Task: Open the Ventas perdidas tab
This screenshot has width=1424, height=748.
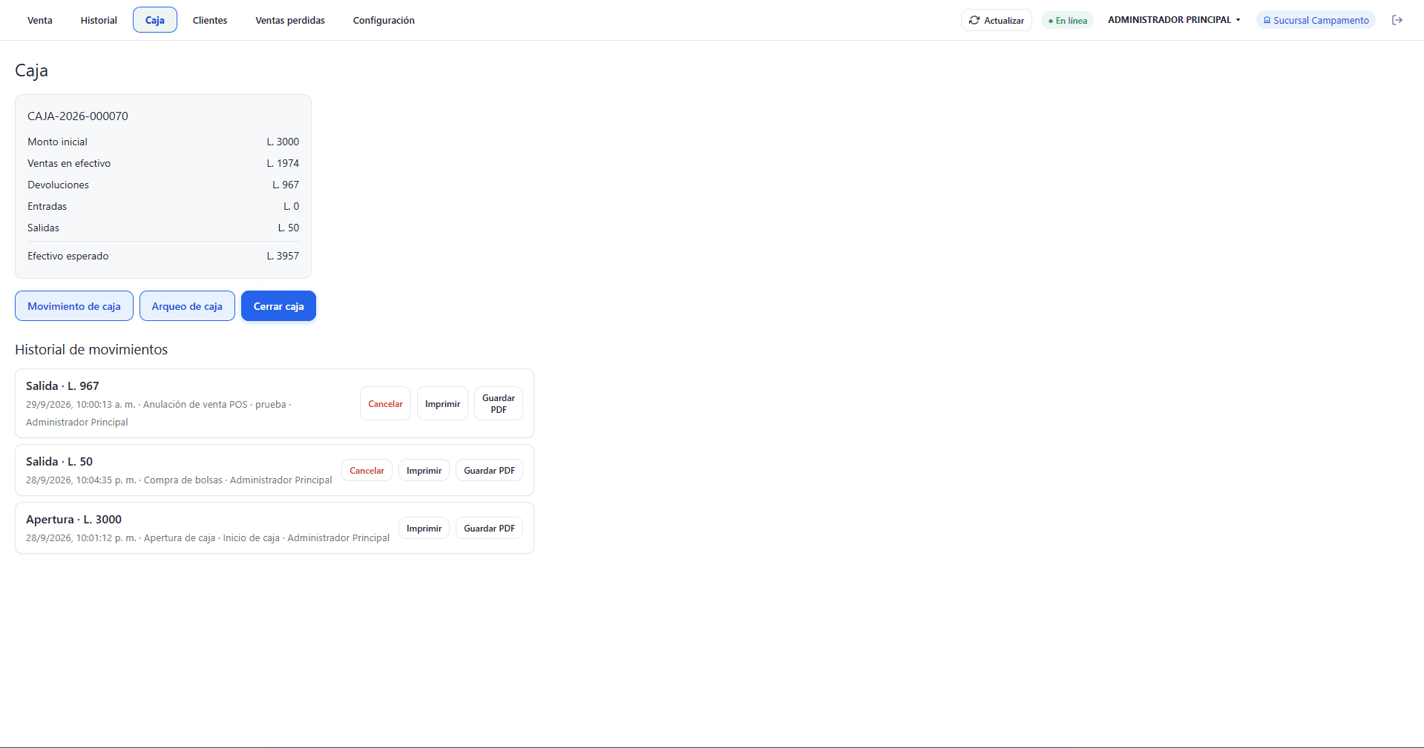Action: [290, 20]
